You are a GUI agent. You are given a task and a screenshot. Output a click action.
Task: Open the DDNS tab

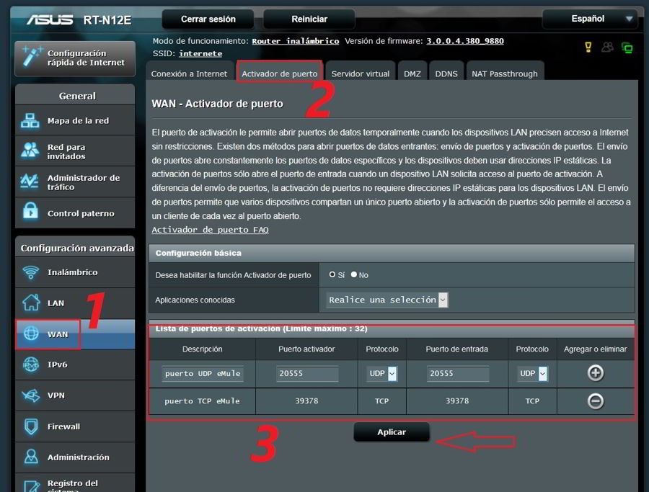tap(446, 73)
